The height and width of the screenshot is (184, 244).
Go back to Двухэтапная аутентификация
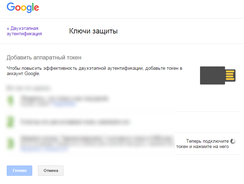pos(24,31)
